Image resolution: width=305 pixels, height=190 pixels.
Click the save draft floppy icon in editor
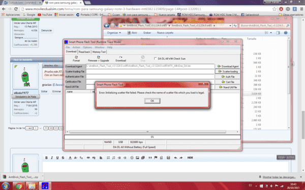click(x=168, y=158)
